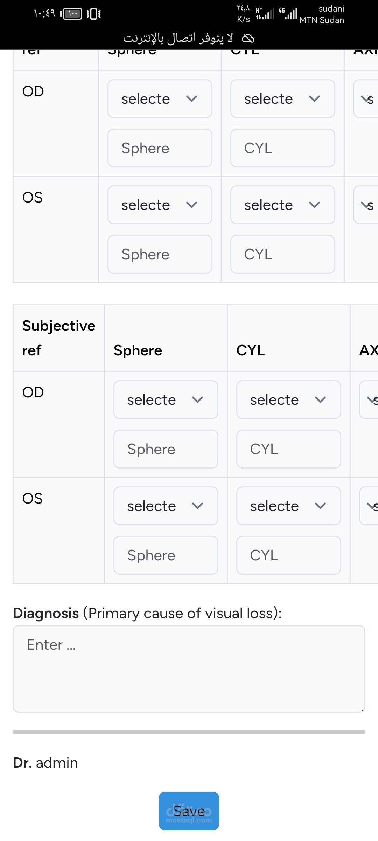
Task: Click the Diagnosis textarea resize handle
Action: pos(362,710)
